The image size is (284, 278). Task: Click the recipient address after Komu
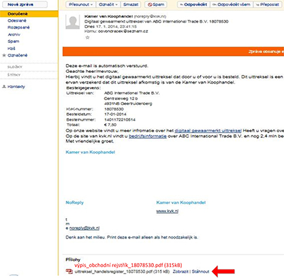(x=123, y=31)
